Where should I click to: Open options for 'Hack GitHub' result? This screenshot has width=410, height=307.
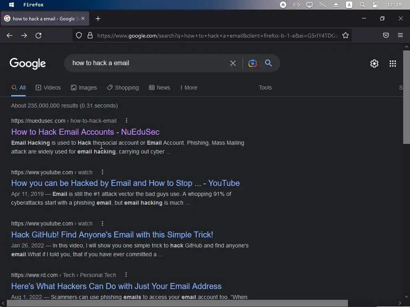click(x=102, y=223)
